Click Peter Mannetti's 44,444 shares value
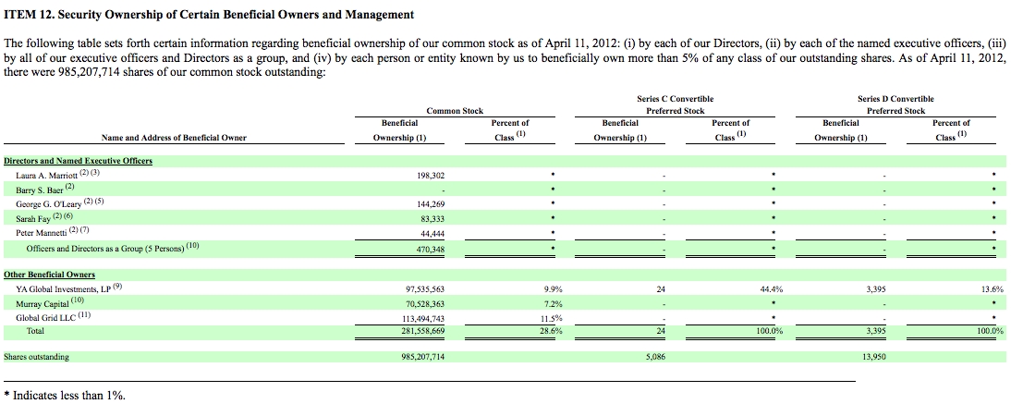 click(432, 233)
